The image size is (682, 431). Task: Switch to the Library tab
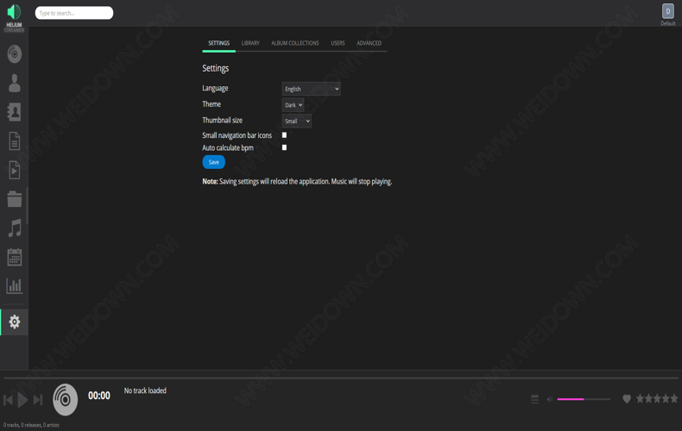250,43
